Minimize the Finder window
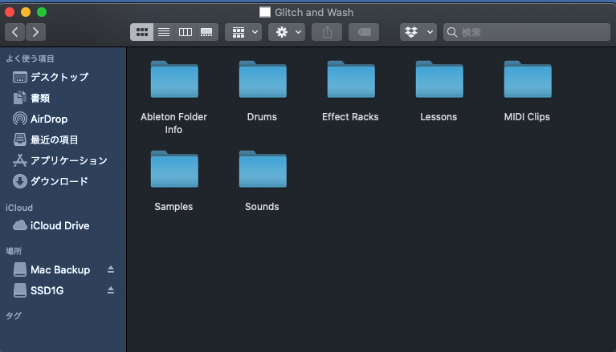The height and width of the screenshot is (352, 616). 26,12
